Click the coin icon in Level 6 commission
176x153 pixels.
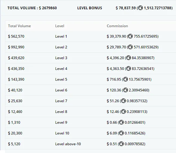(125, 90)
